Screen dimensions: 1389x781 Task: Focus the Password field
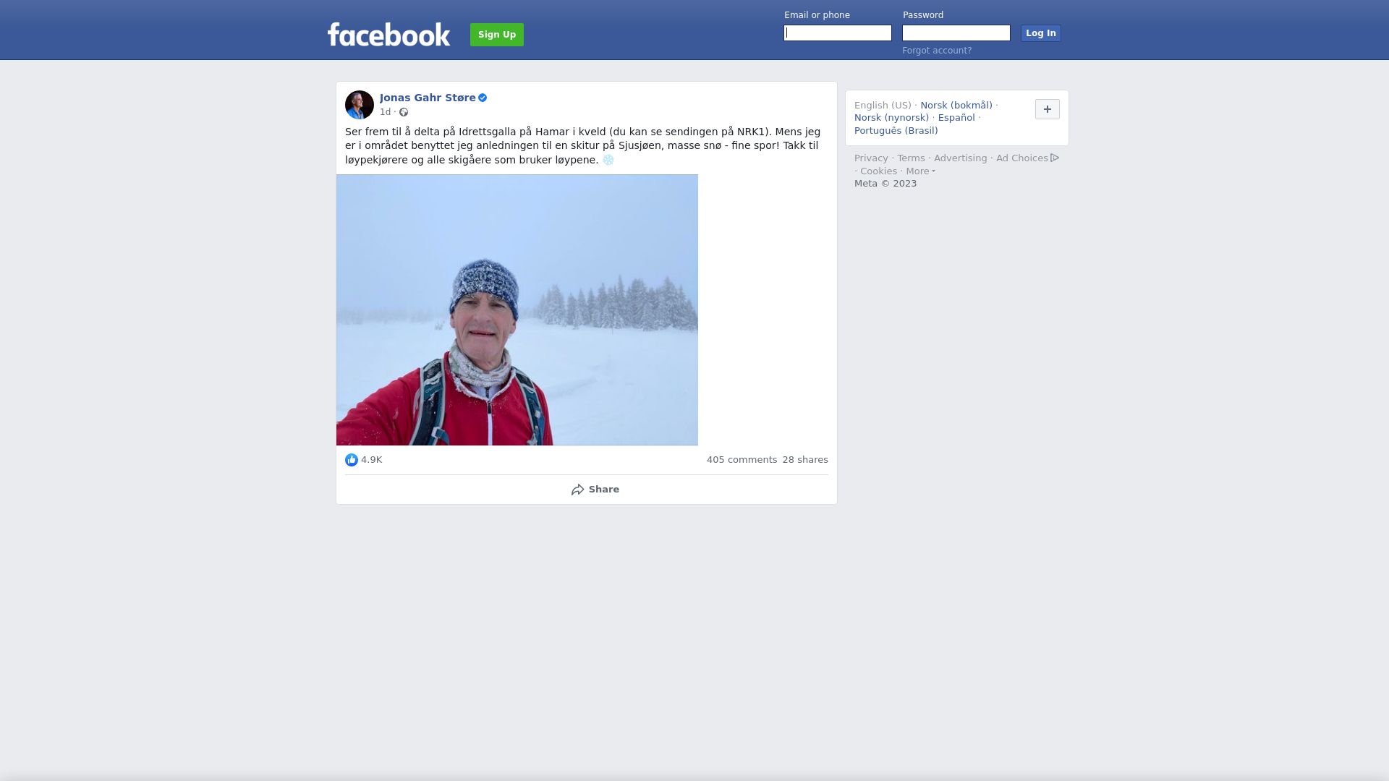[956, 33]
